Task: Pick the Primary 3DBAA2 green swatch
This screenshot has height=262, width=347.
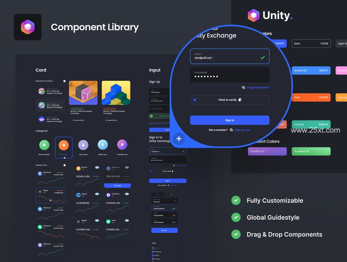Action: coord(311,125)
